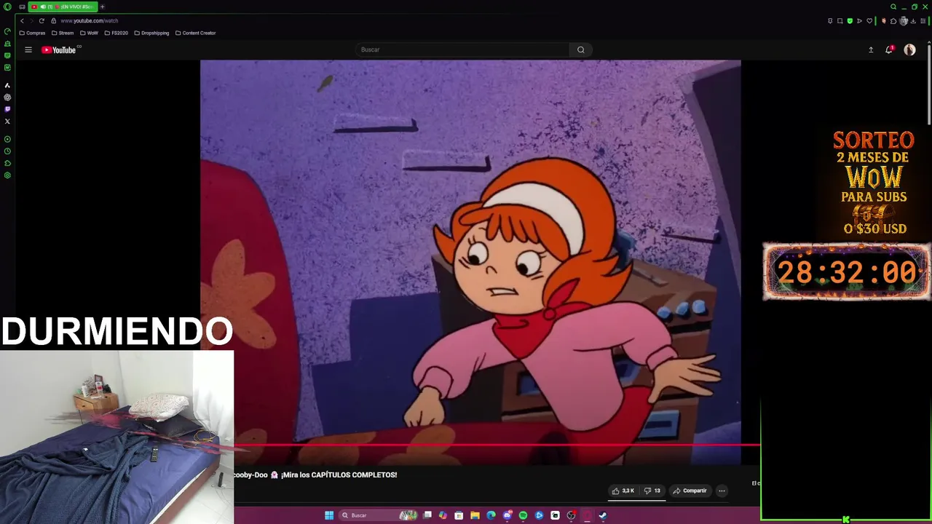Open the GX Control sidebar icon
Image resolution: width=932 pixels, height=524 pixels.
[x=7, y=31]
